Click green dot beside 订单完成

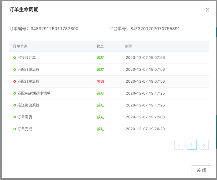15,129
